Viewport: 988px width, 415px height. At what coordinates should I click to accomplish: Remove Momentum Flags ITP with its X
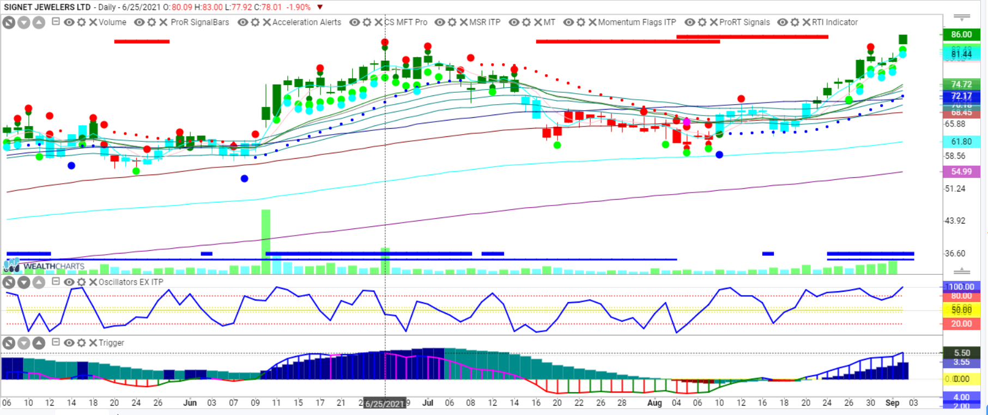[592, 22]
